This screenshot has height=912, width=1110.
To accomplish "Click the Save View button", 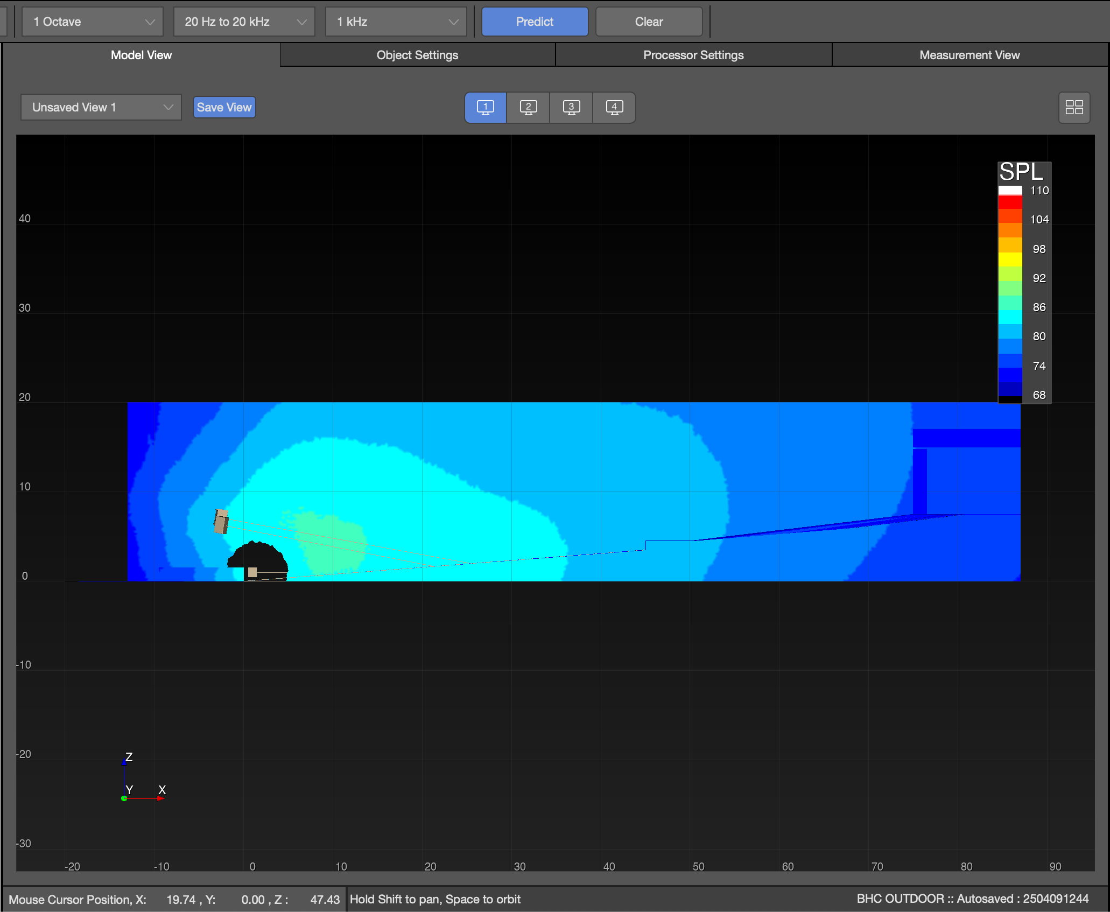I will (224, 107).
